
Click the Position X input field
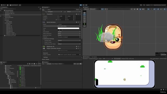[x=62, y=16]
